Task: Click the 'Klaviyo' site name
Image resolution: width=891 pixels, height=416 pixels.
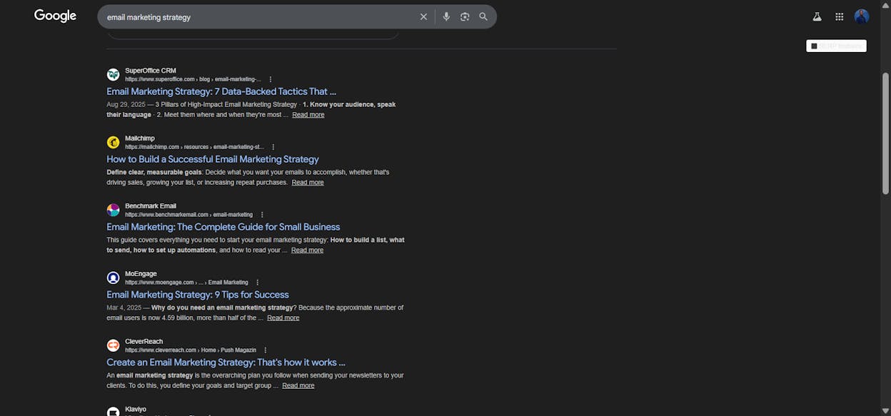Action: coord(136,410)
